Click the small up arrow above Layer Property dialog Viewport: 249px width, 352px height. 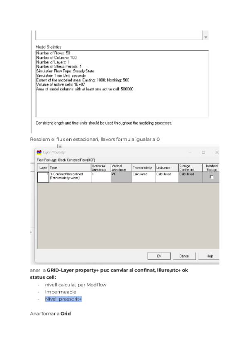(x=60, y=147)
